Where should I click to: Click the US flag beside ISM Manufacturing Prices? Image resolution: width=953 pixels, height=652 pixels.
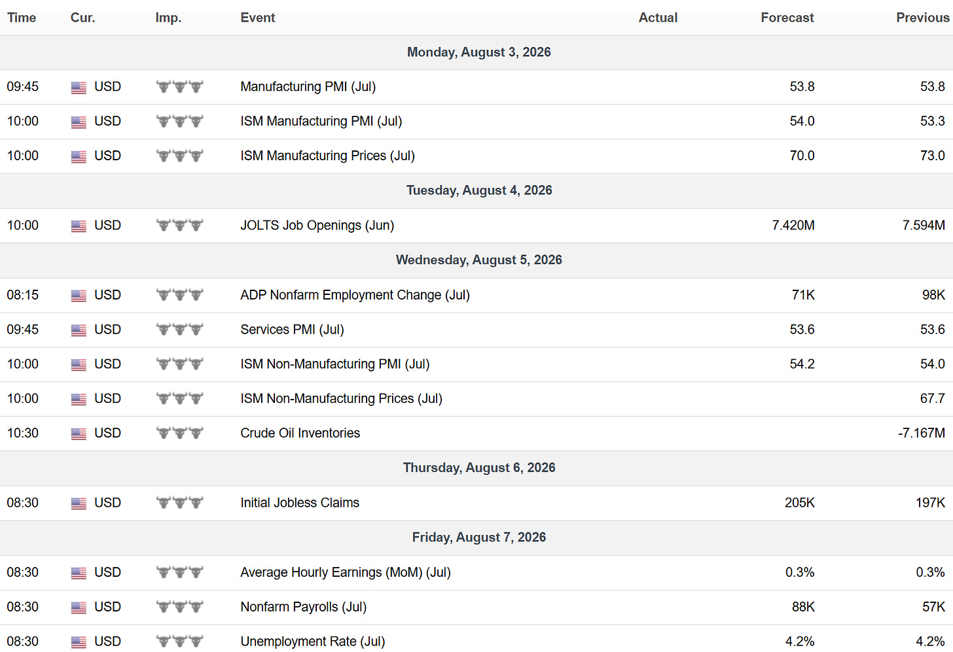click(79, 156)
